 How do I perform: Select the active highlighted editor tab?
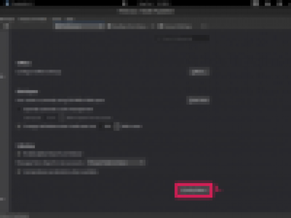80,26
